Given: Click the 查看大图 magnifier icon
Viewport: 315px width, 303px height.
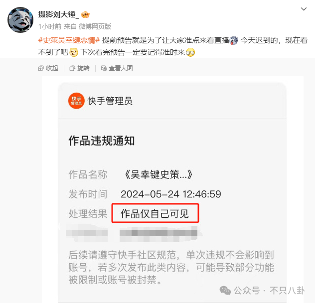Looking at the screenshot, I should 104,68.
